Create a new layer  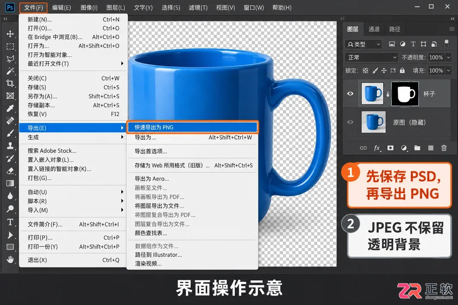point(431,148)
